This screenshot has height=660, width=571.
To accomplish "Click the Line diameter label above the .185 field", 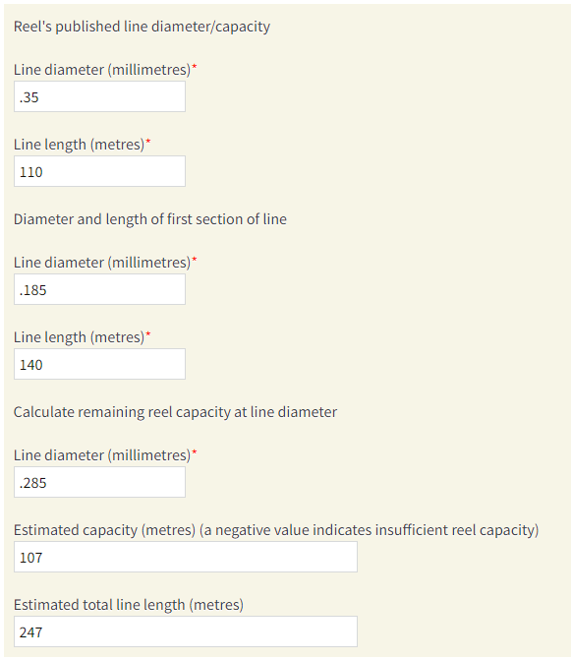I will point(102,263).
